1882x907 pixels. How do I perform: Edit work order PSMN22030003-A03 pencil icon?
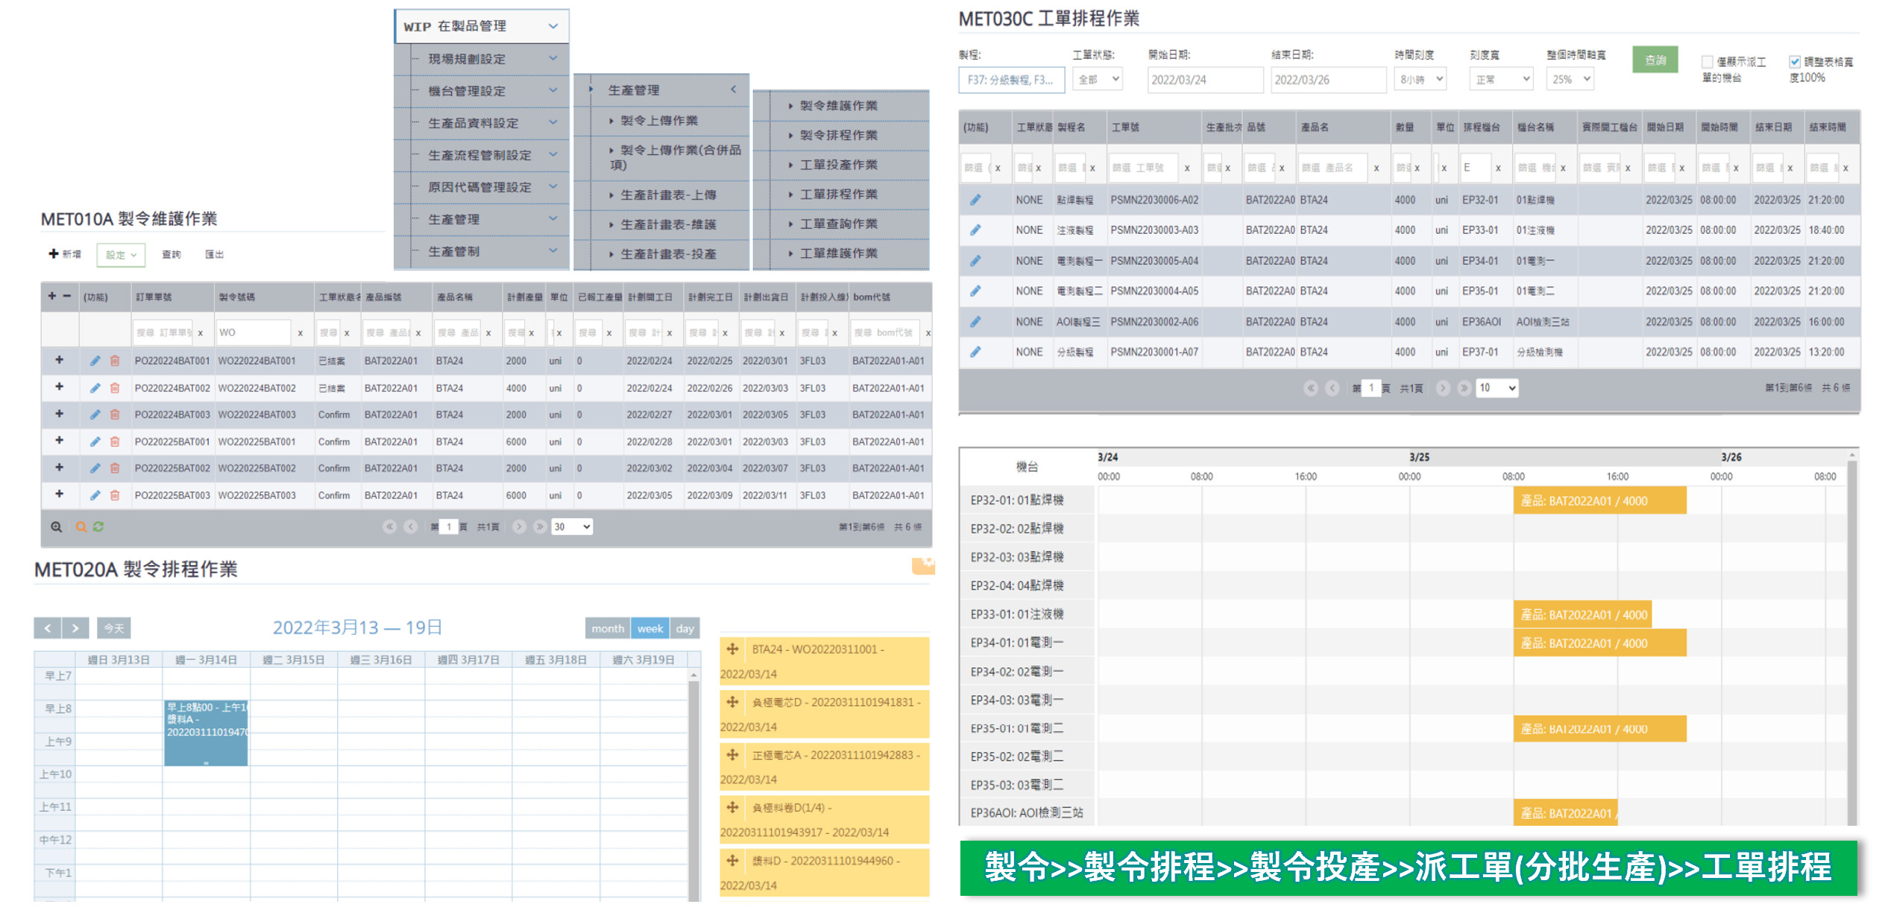pos(975,230)
